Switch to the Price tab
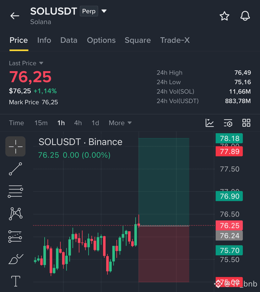 (x=19, y=40)
